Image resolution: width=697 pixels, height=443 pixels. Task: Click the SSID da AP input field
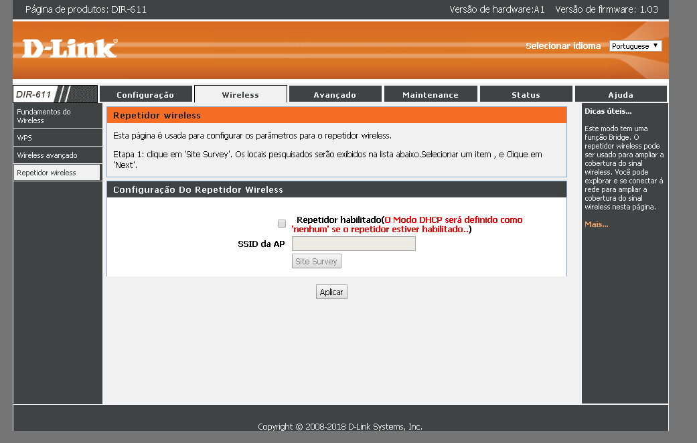click(x=354, y=244)
